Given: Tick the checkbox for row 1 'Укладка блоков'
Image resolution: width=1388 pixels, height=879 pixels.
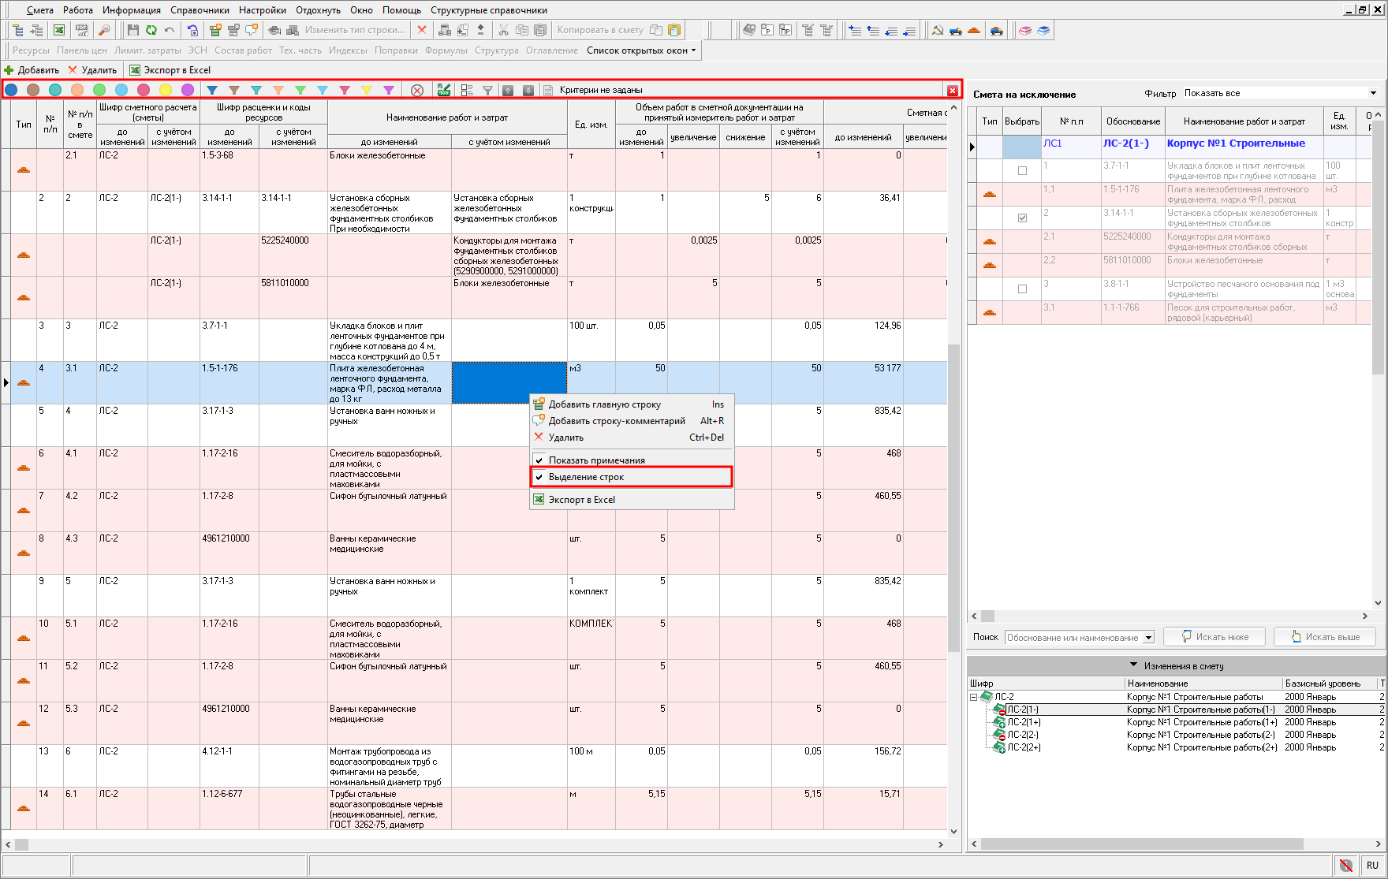Looking at the screenshot, I should [x=1022, y=171].
